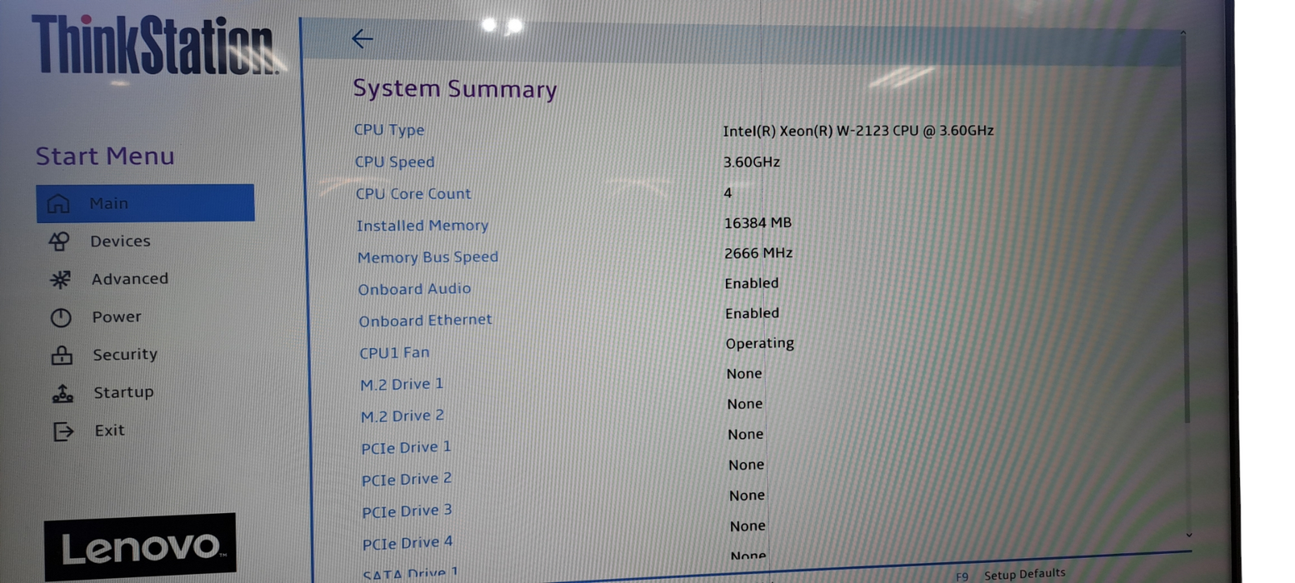Click the CPU Core Count label
The width and height of the screenshot is (1295, 583).
tap(413, 193)
